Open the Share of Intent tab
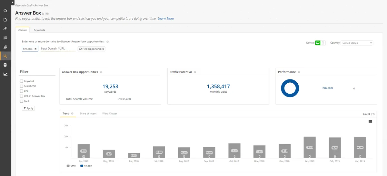The width and height of the screenshot is (387, 176). click(88, 114)
